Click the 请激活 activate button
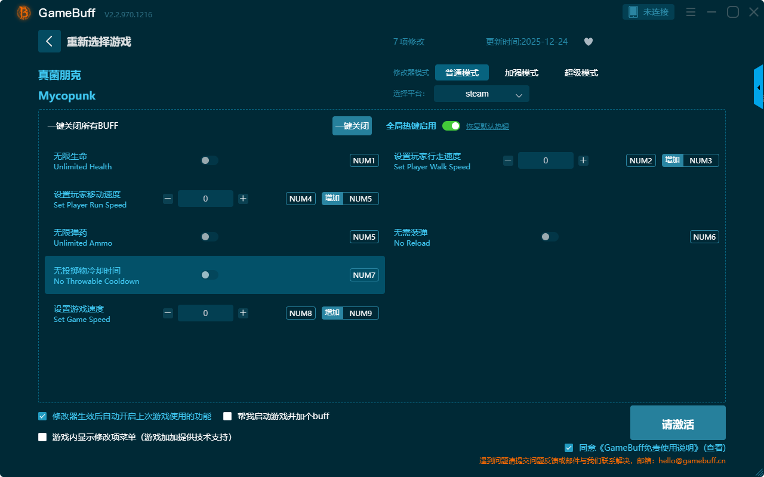The width and height of the screenshot is (764, 477). [x=677, y=423]
